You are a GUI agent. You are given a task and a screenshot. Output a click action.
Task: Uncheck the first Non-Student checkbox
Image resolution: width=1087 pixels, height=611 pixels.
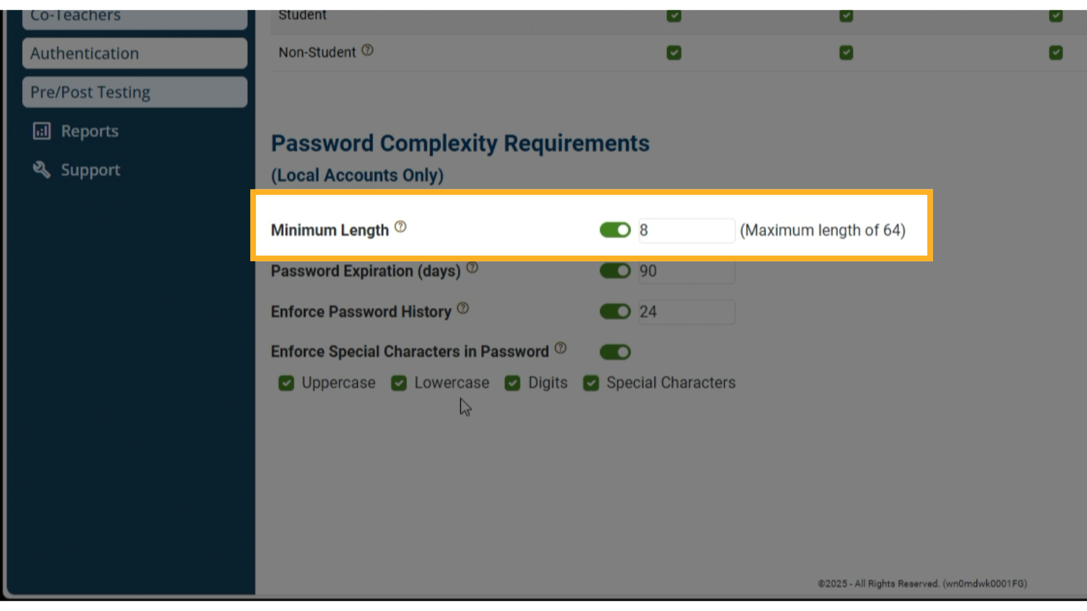click(x=674, y=53)
